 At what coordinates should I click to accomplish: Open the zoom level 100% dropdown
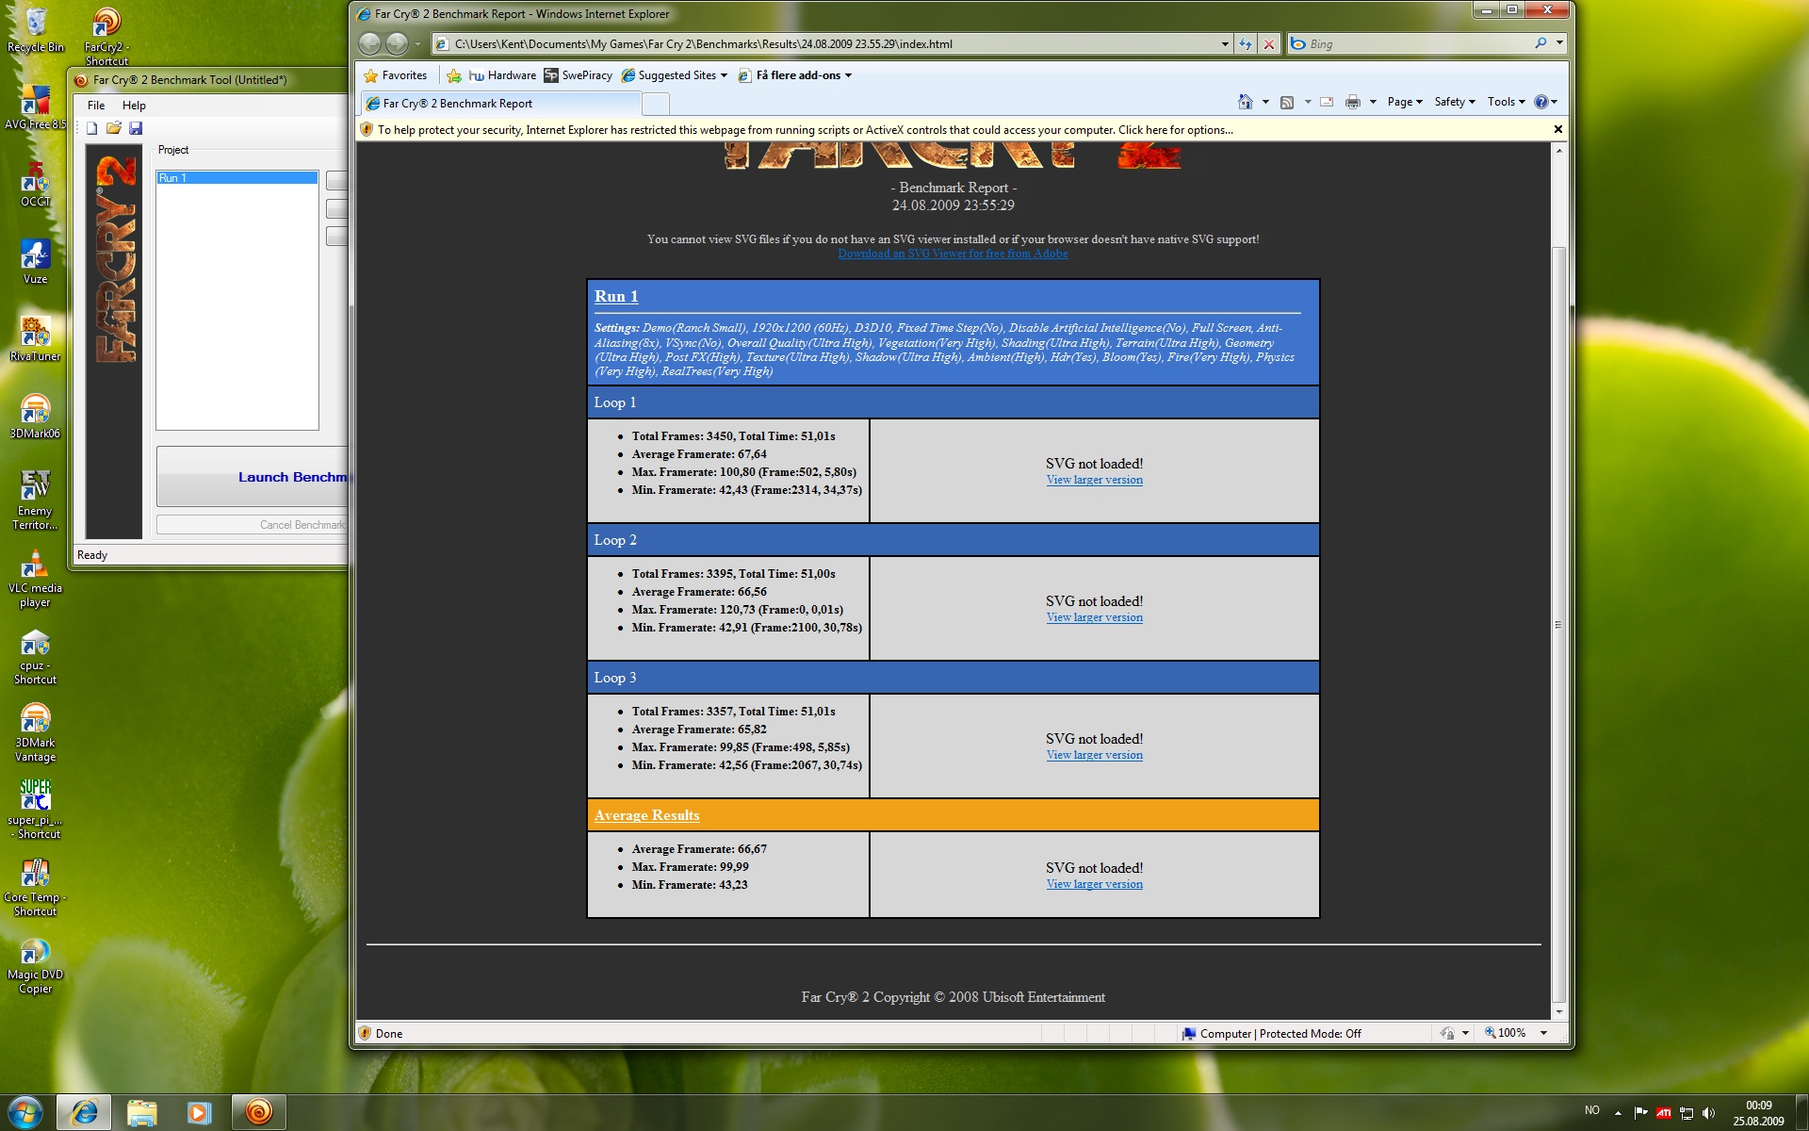[1543, 1033]
